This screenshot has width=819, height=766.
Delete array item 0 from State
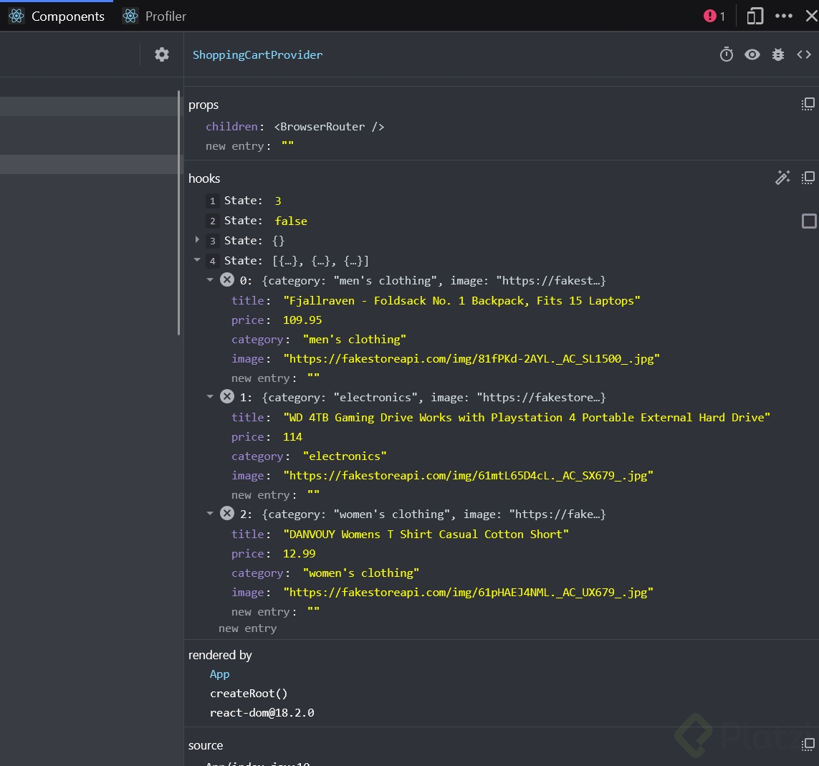tap(227, 280)
